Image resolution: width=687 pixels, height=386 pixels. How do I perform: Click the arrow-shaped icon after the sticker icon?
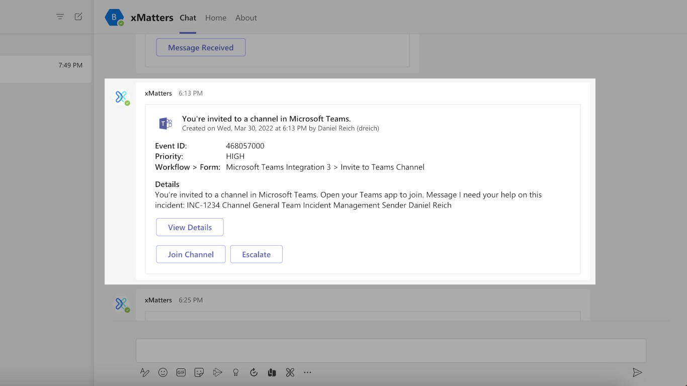[x=217, y=372]
